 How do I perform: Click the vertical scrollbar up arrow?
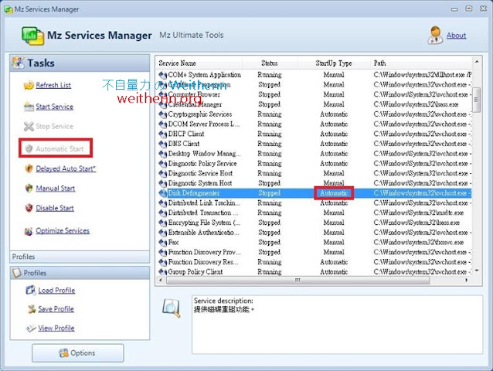pyautogui.click(x=477, y=62)
